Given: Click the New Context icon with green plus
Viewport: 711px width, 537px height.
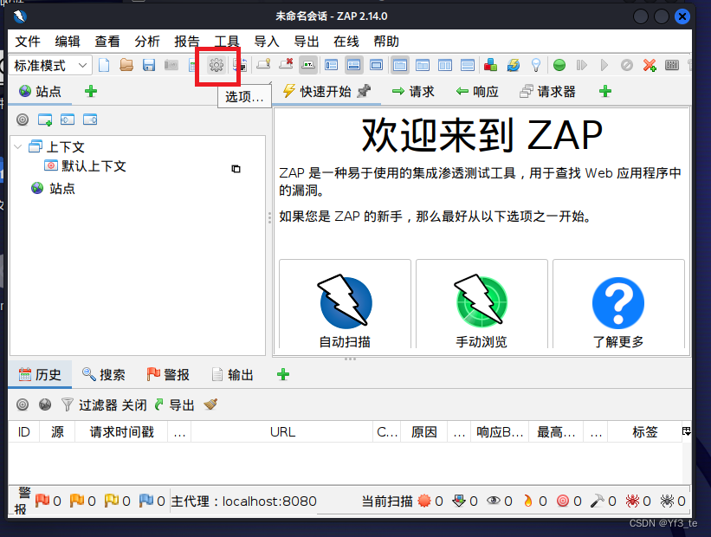Looking at the screenshot, I should (x=45, y=120).
